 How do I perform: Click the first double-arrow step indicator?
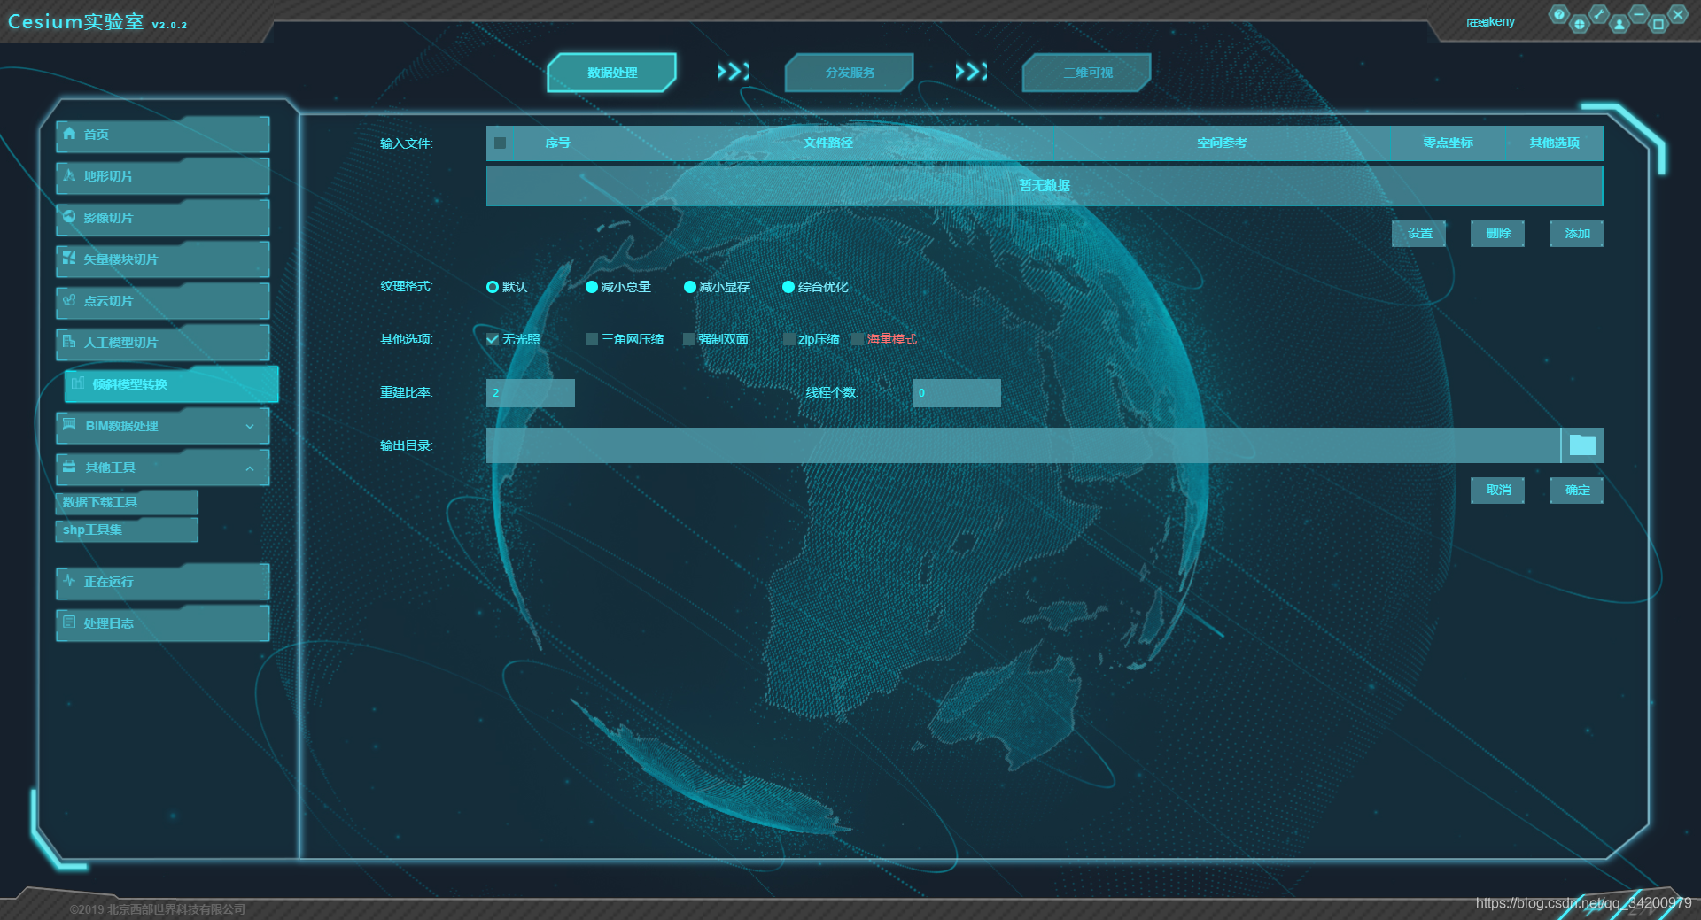point(733,72)
